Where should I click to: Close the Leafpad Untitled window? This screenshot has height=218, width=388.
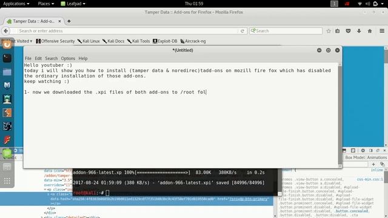tap(337, 50)
